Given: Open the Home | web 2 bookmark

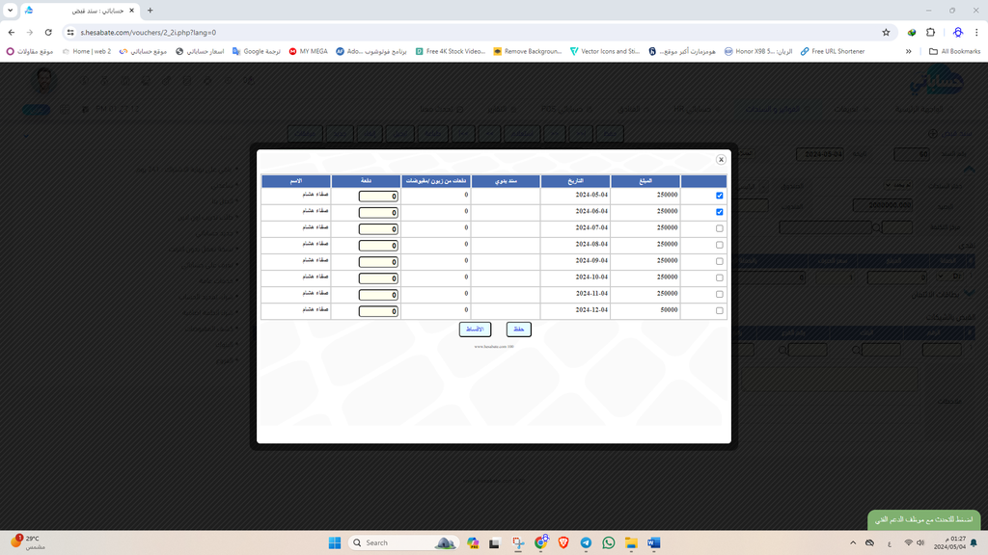Looking at the screenshot, I should (86, 52).
